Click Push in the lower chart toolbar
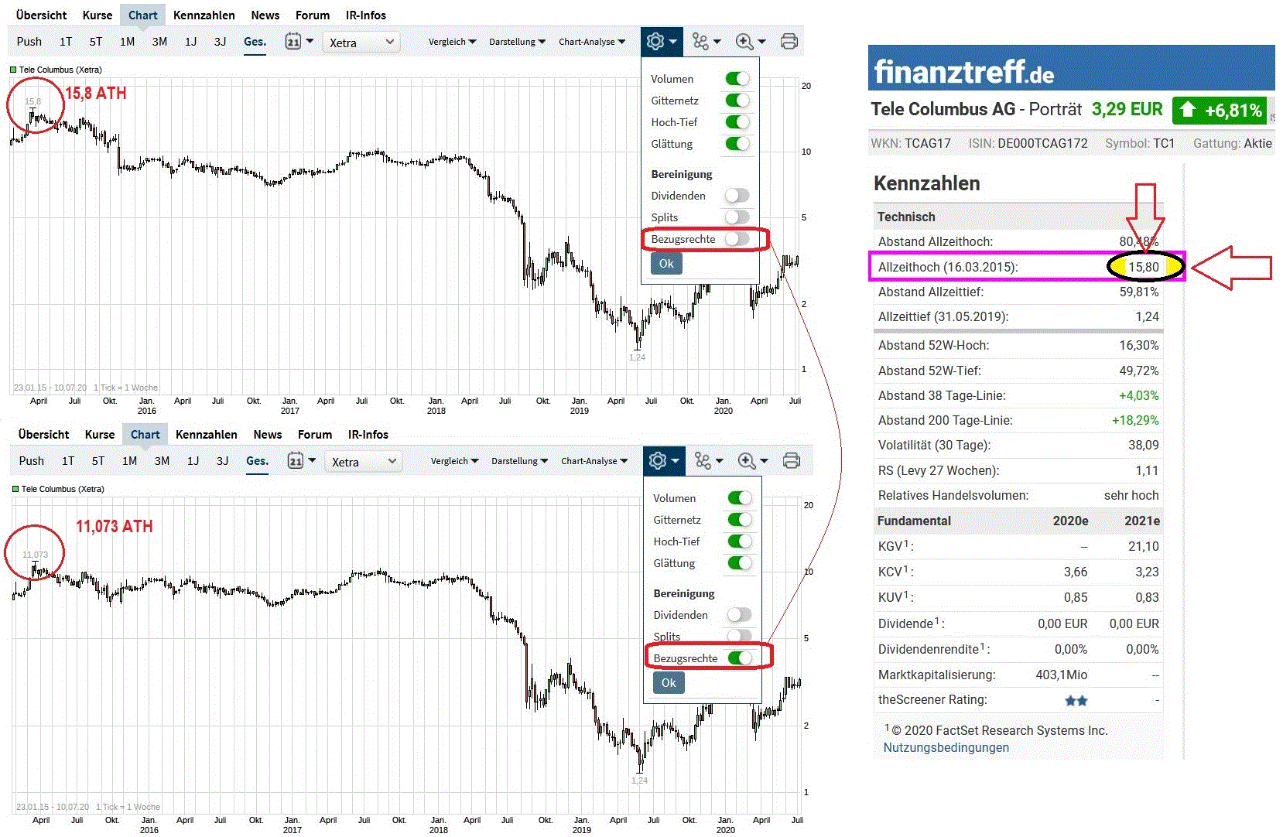Viewport: 1283px width, 837px height. coord(32,461)
